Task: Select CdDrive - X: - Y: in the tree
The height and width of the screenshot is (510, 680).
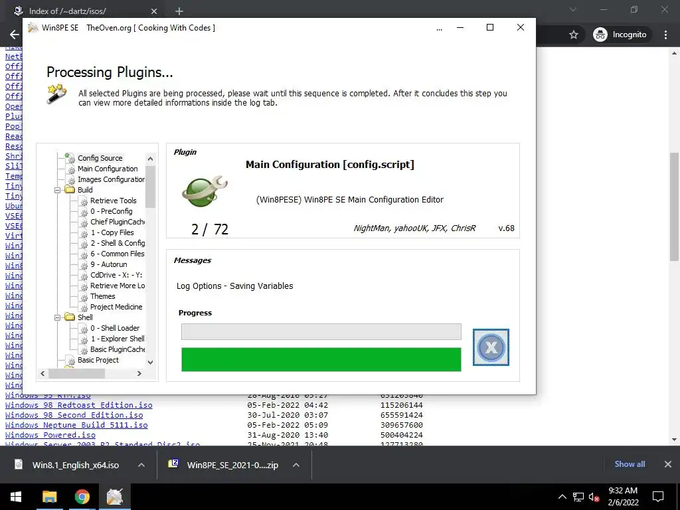Action: pos(116,275)
